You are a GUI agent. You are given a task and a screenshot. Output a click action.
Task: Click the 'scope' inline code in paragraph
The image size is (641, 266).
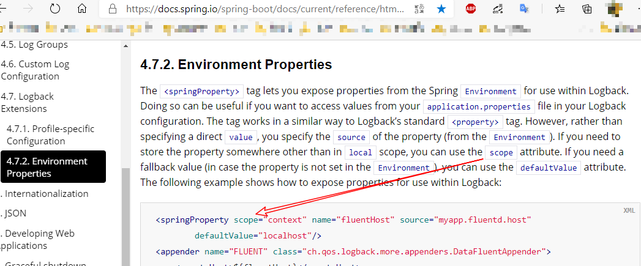click(501, 152)
